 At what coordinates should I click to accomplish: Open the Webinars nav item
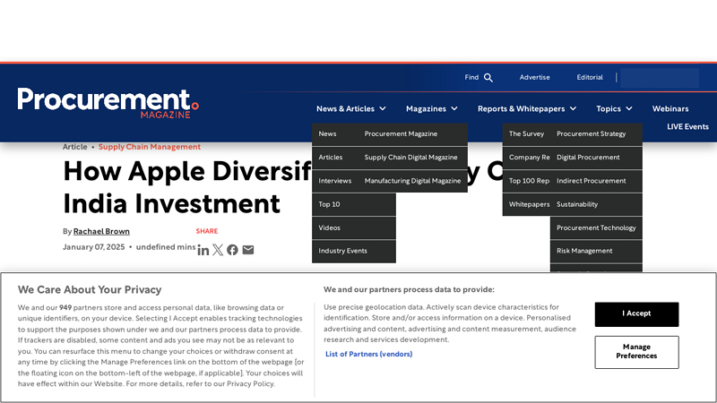670,108
